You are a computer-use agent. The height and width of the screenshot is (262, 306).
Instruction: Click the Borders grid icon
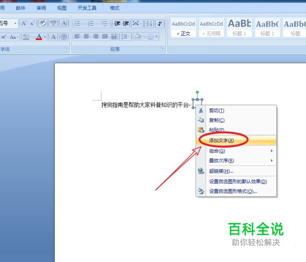click(151, 37)
